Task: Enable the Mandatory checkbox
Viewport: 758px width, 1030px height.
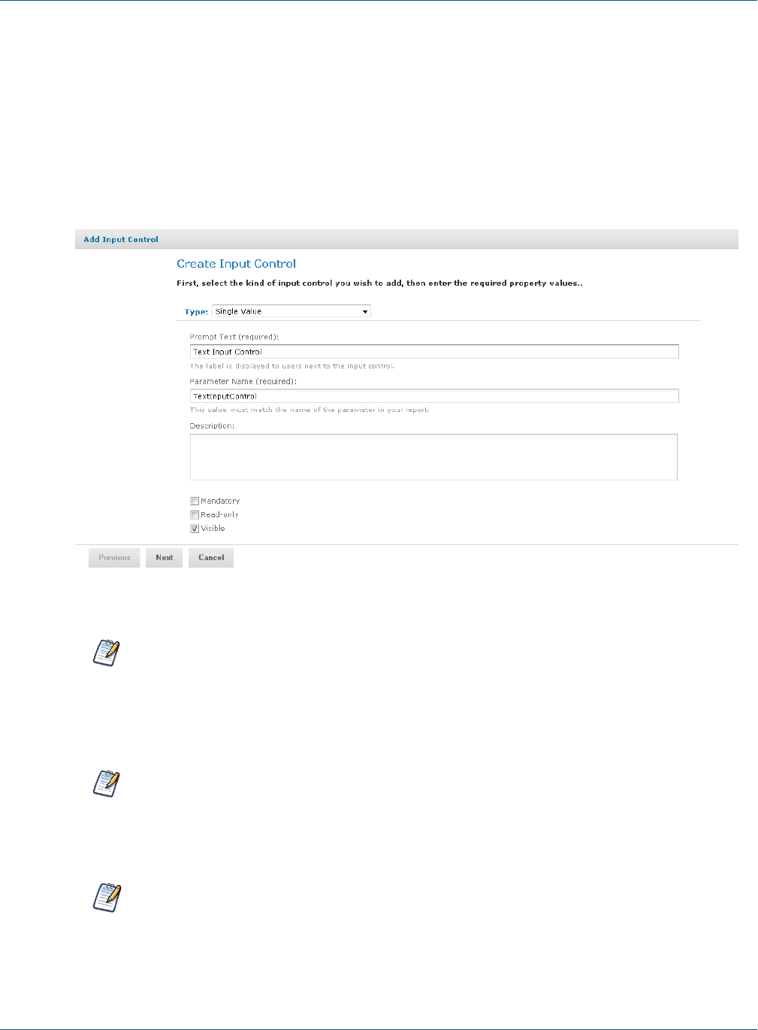Action: click(195, 501)
